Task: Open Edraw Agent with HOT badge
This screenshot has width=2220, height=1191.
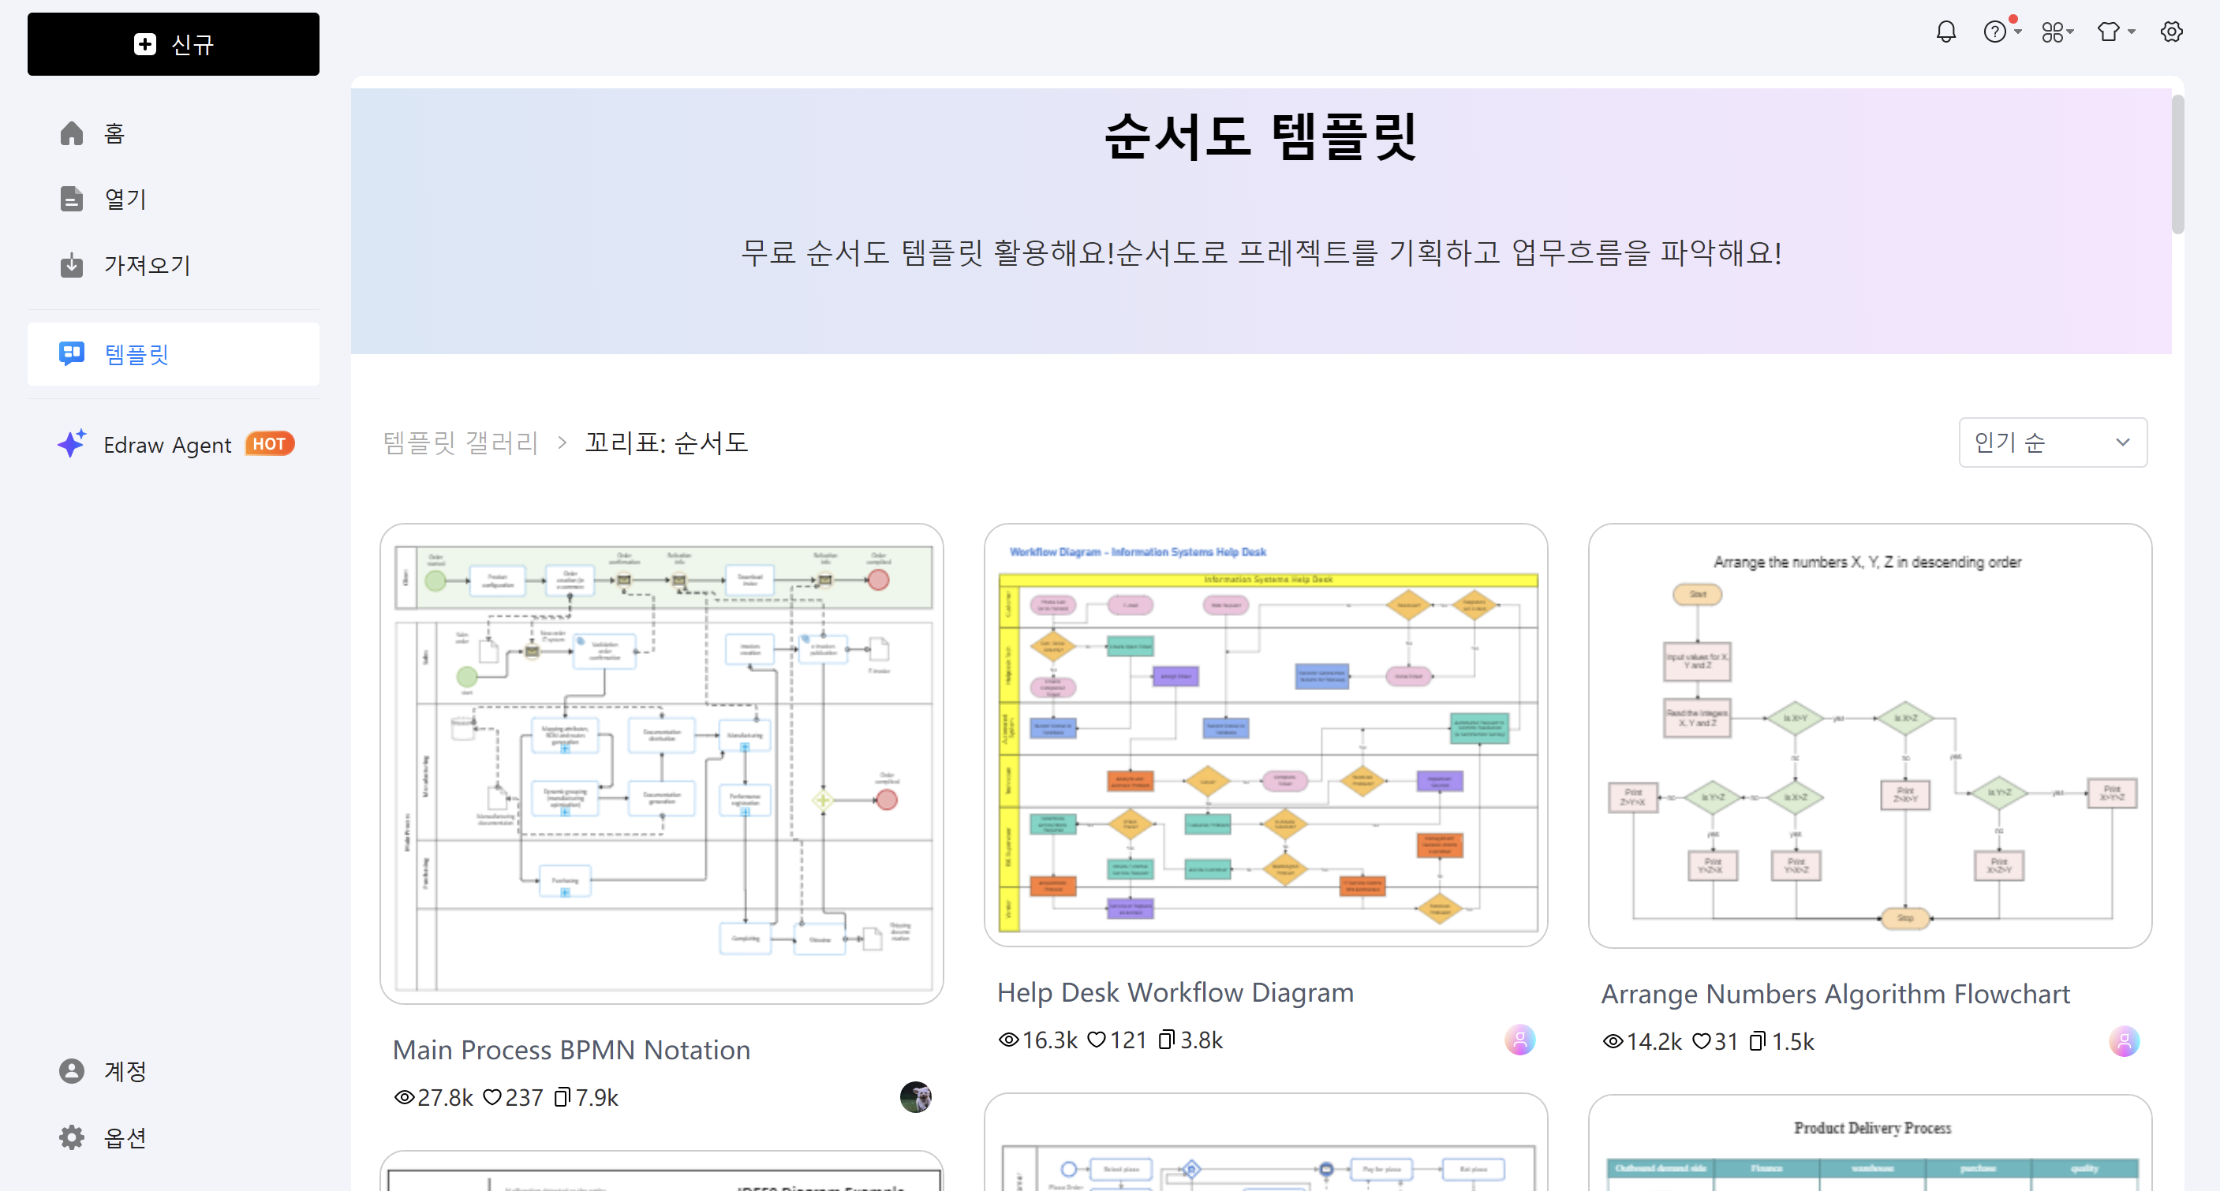Action: pyautogui.click(x=169, y=444)
